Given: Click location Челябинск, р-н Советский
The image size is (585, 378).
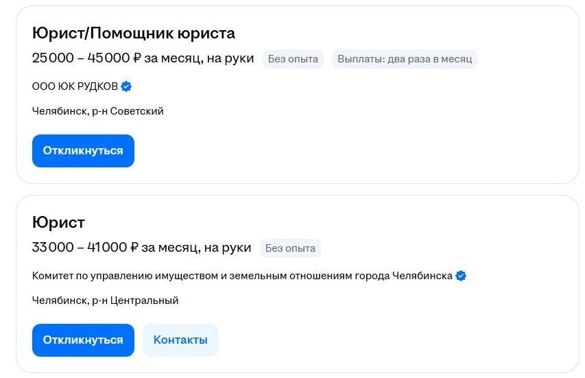Looking at the screenshot, I should point(98,111).
